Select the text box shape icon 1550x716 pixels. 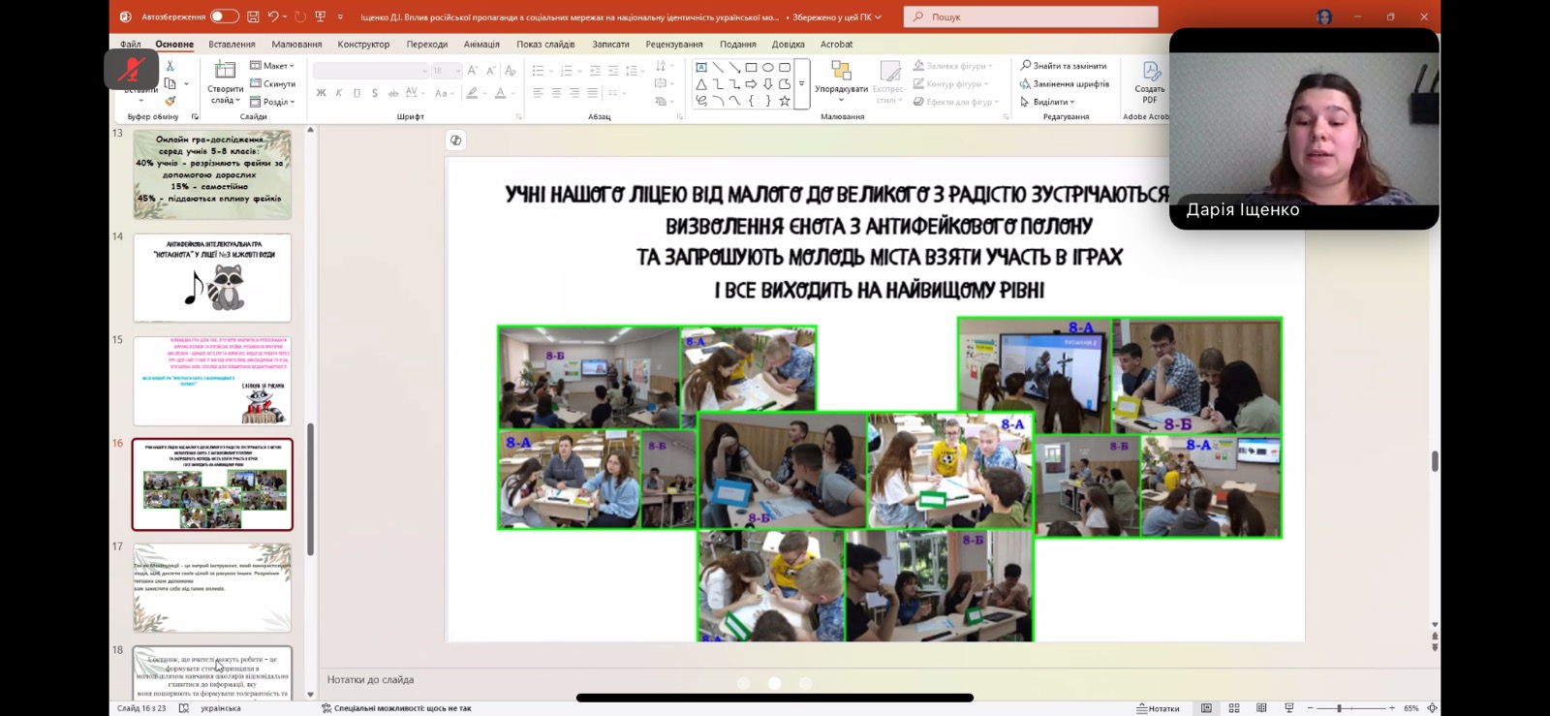700,68
